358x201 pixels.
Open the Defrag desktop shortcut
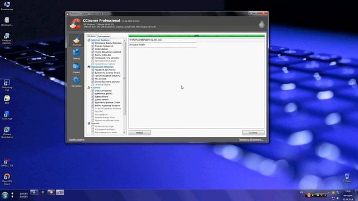pyautogui.click(x=7, y=162)
